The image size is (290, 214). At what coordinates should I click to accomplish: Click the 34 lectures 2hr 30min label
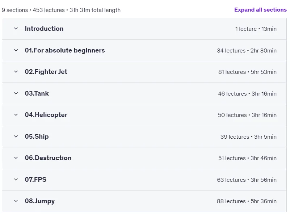(247, 50)
